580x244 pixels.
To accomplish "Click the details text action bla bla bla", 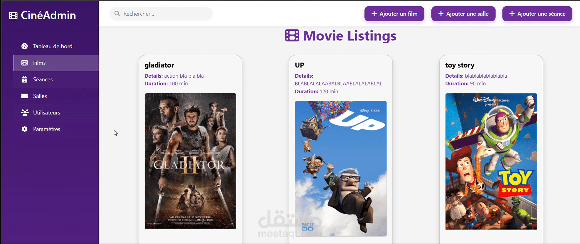I will pos(184,76).
